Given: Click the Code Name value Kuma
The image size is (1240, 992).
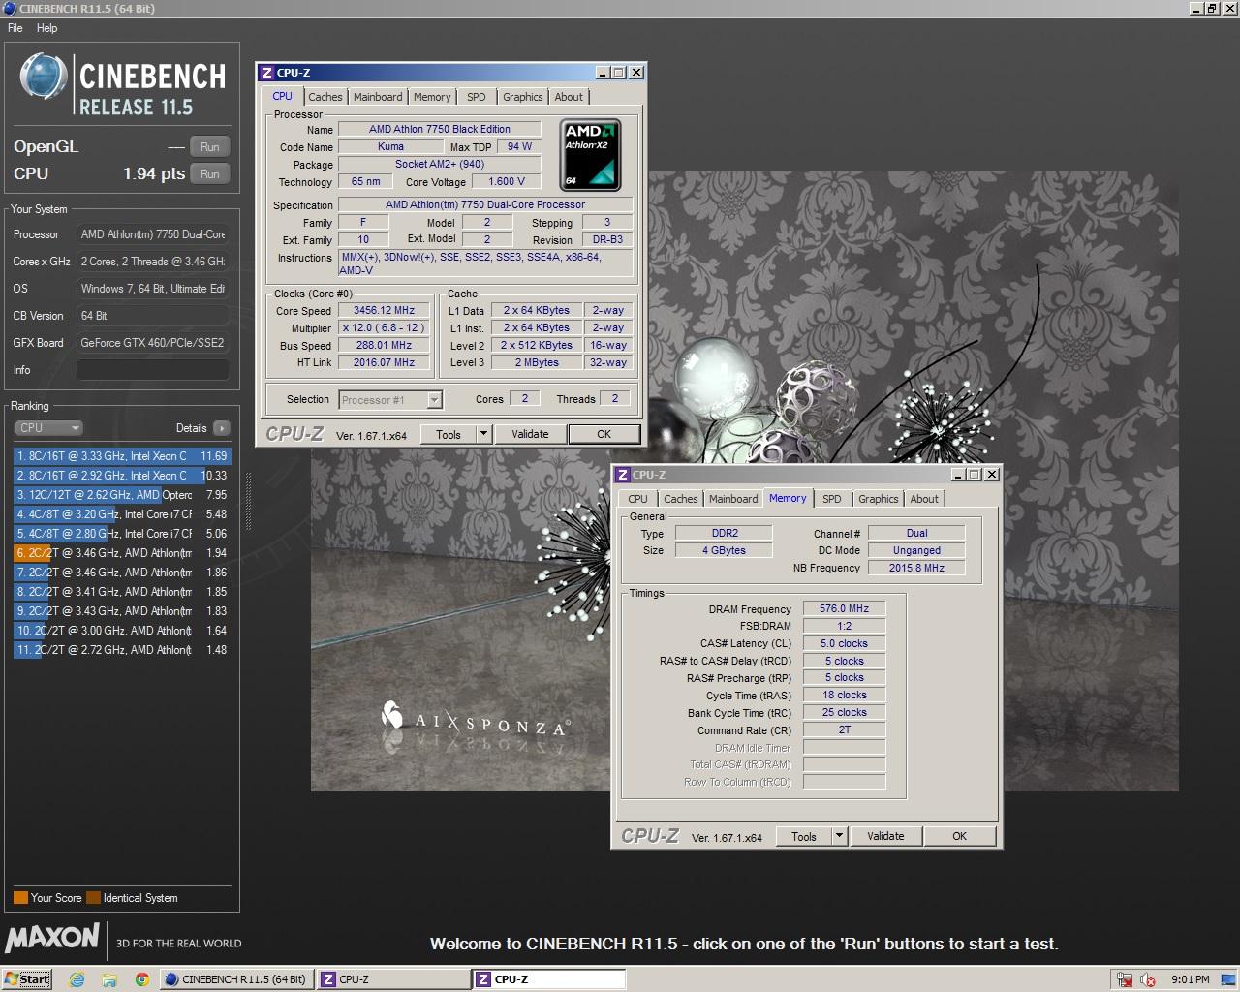Looking at the screenshot, I should 390,147.
